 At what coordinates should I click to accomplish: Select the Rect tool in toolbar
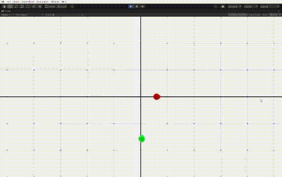[28, 6]
